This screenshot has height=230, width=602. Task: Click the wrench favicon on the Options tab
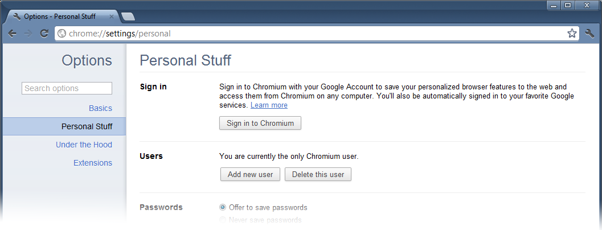pos(17,17)
